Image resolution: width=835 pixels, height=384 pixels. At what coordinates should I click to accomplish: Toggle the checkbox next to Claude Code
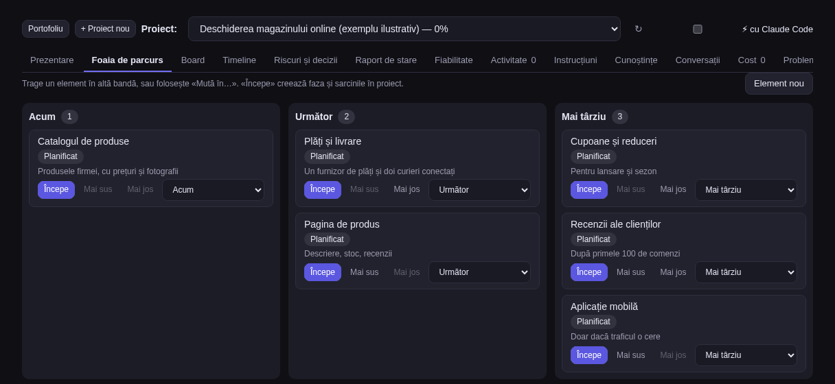[x=698, y=29]
